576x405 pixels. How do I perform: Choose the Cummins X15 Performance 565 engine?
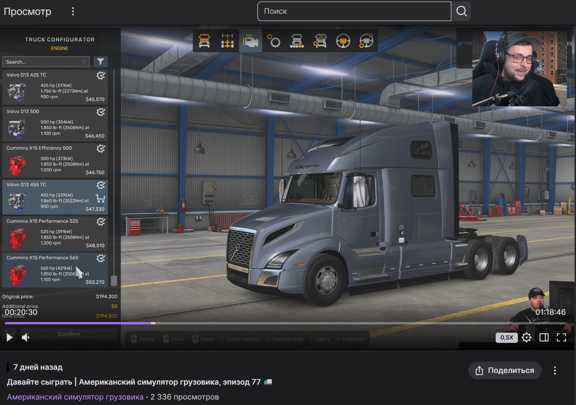pos(55,270)
